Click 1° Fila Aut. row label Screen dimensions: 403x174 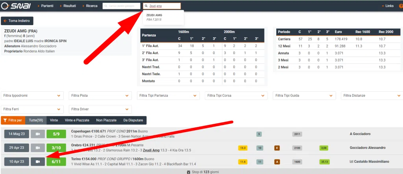pyautogui.click(x=150, y=46)
